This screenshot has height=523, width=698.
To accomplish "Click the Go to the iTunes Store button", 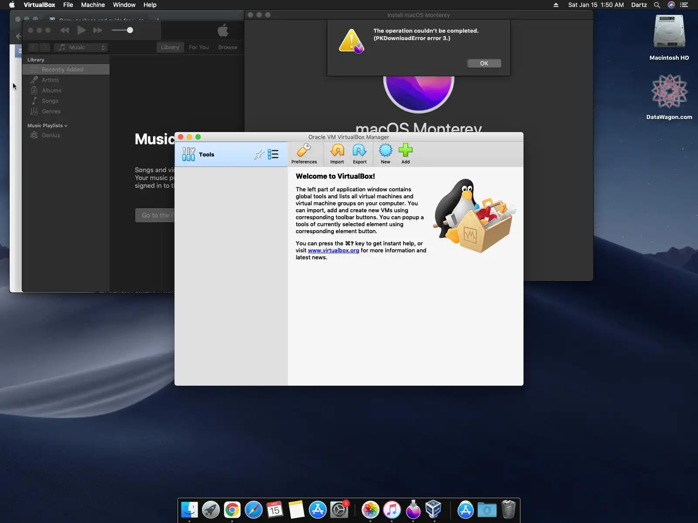I will tap(155, 215).
